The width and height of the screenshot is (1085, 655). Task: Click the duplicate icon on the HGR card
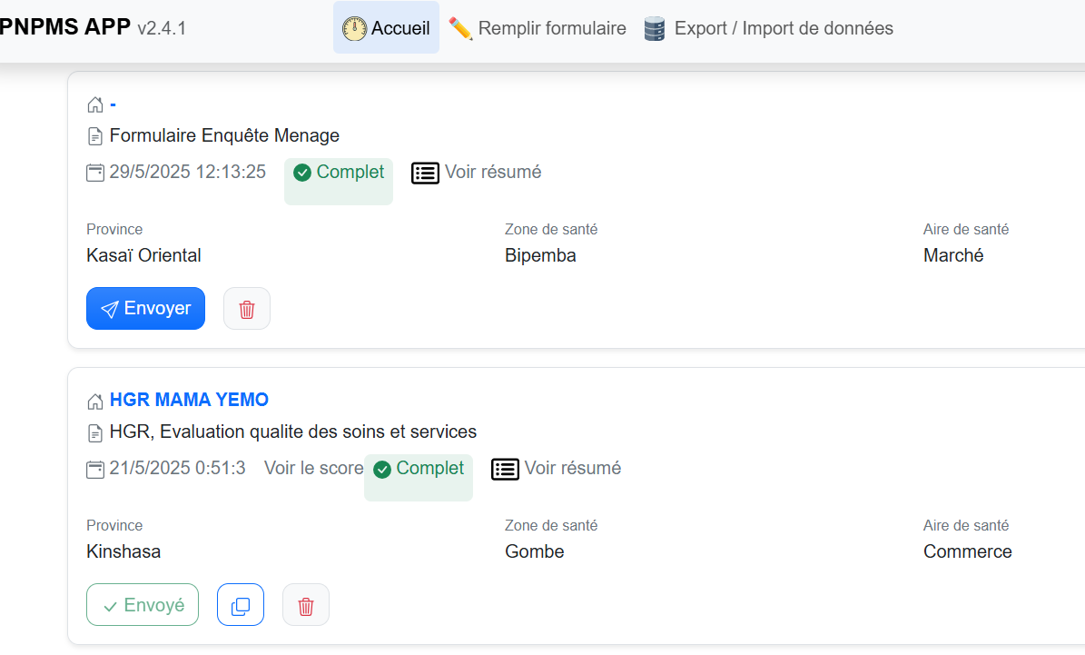240,604
